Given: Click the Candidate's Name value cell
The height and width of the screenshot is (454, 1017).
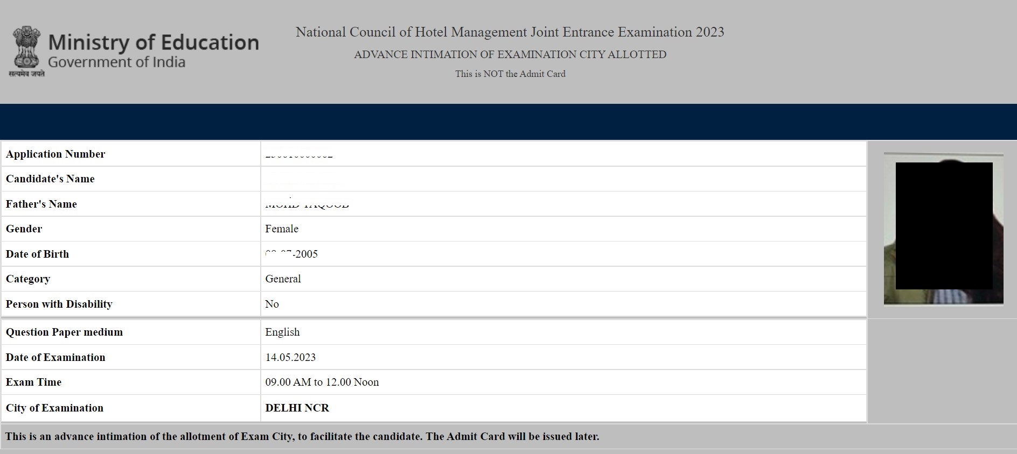Looking at the screenshot, I should pyautogui.click(x=563, y=179).
